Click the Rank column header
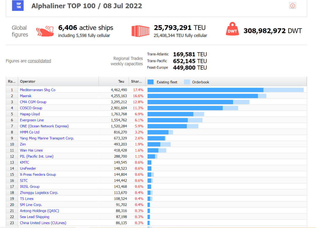The width and height of the screenshot is (316, 228). (12, 82)
